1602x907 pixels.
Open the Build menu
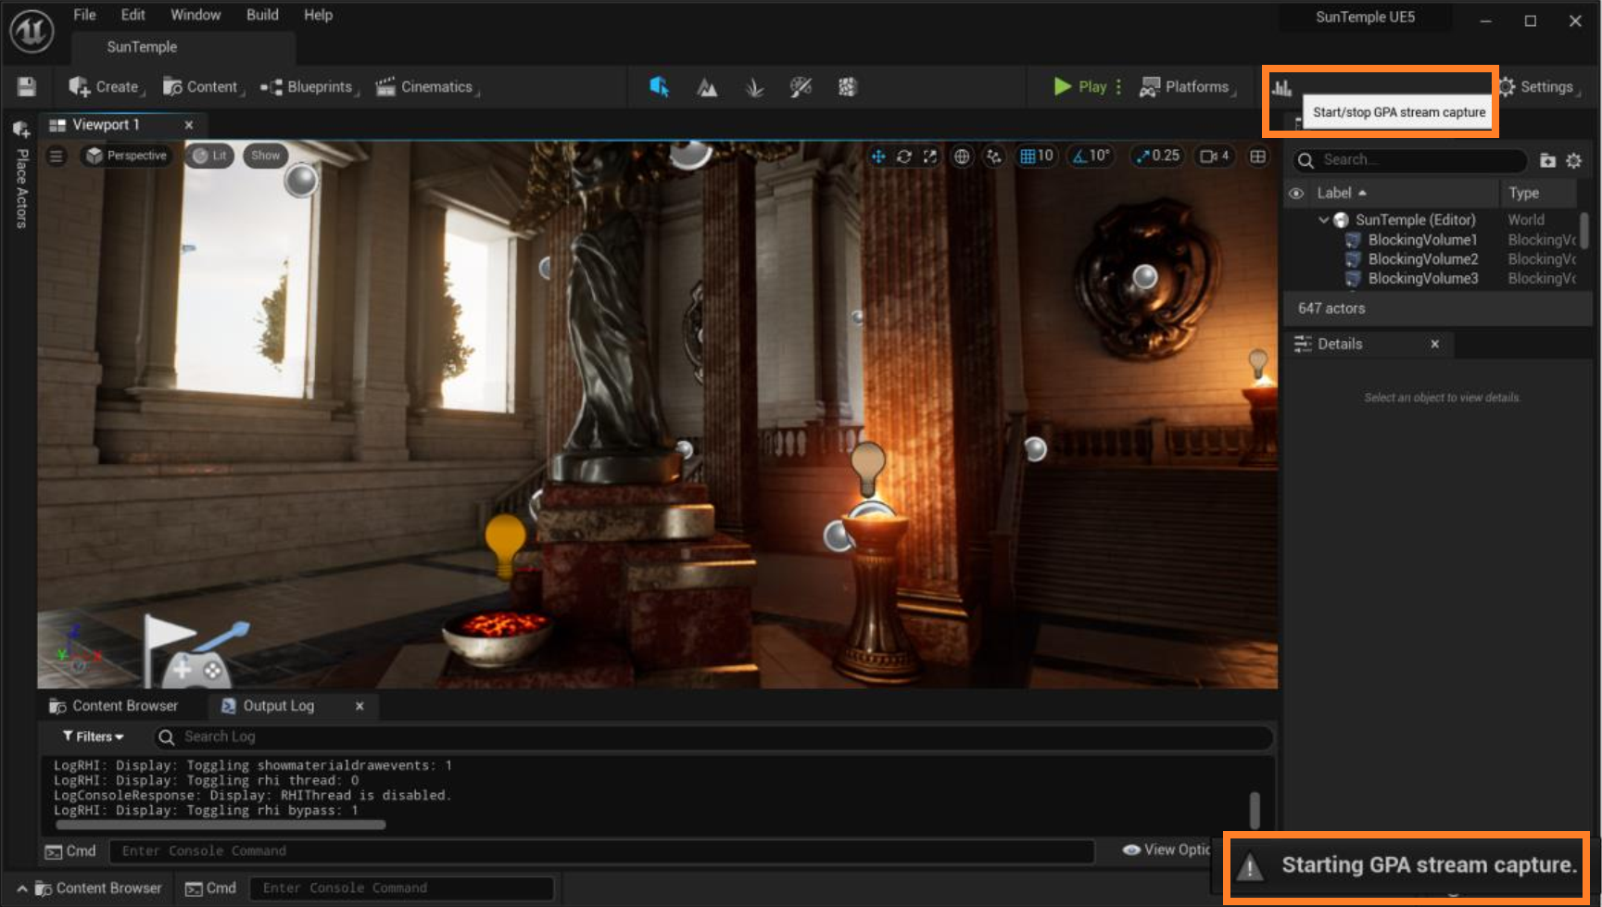(262, 15)
